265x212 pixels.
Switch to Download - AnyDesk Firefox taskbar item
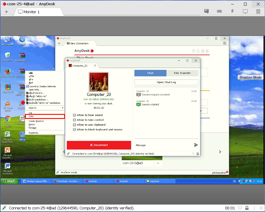67,181
